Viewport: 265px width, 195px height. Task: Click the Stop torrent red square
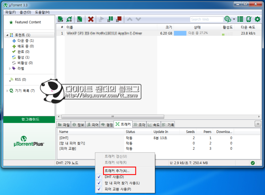click(119, 19)
